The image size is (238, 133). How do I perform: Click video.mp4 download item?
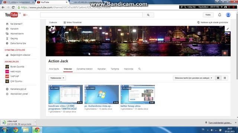point(17,123)
